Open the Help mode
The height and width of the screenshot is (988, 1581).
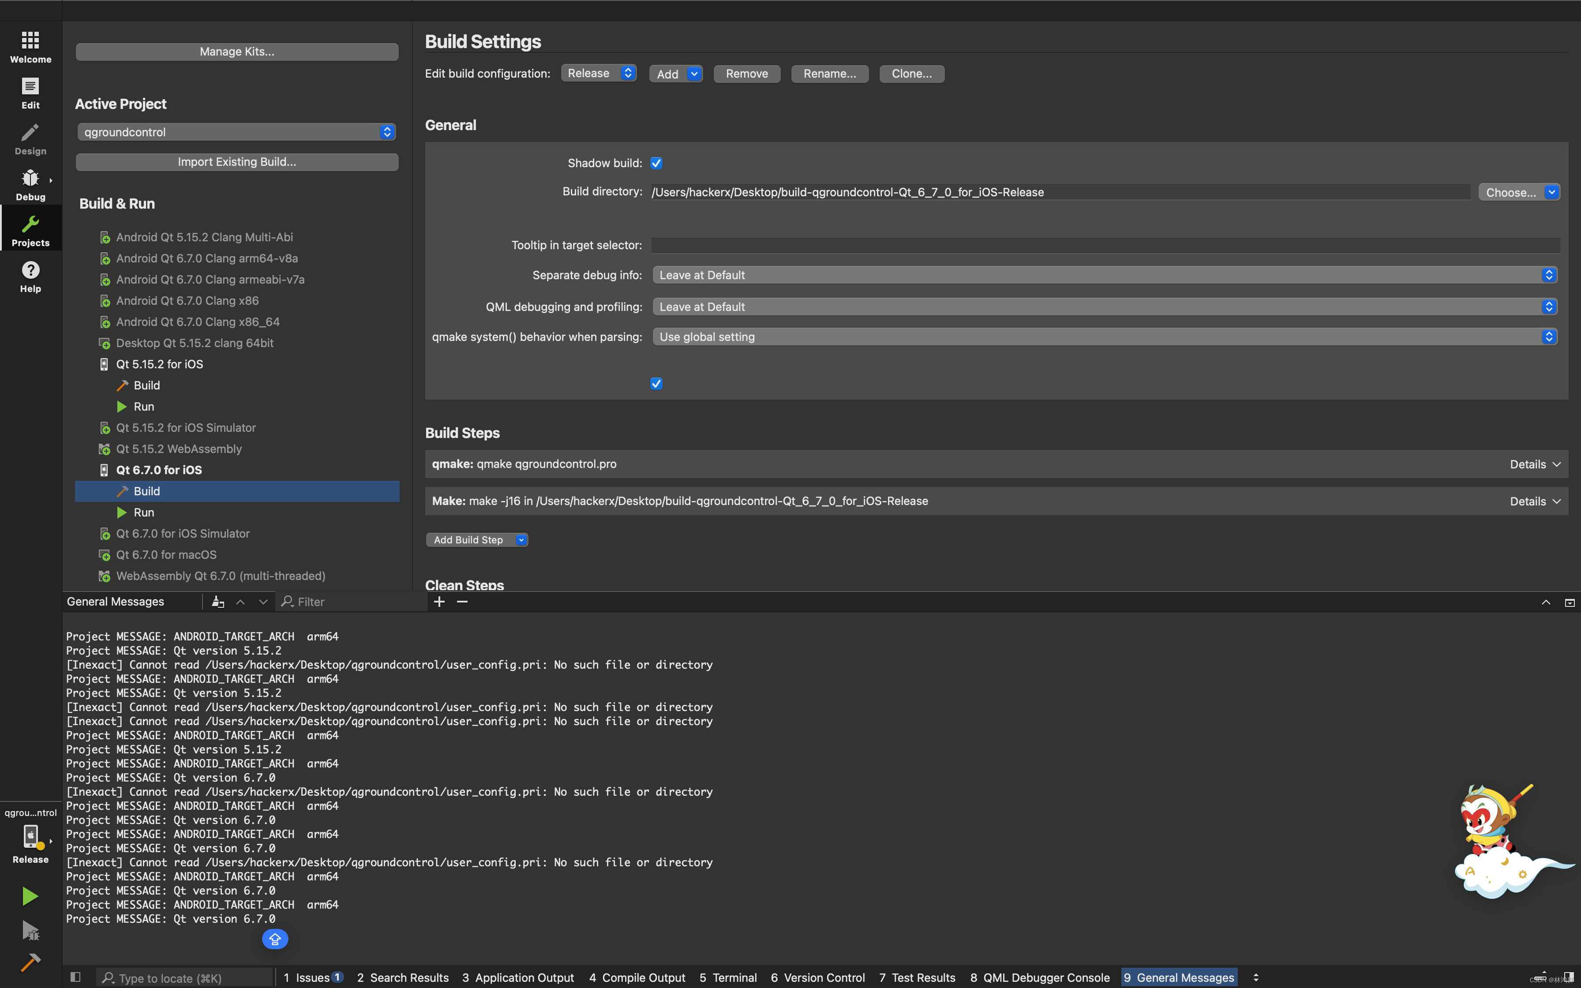click(31, 277)
